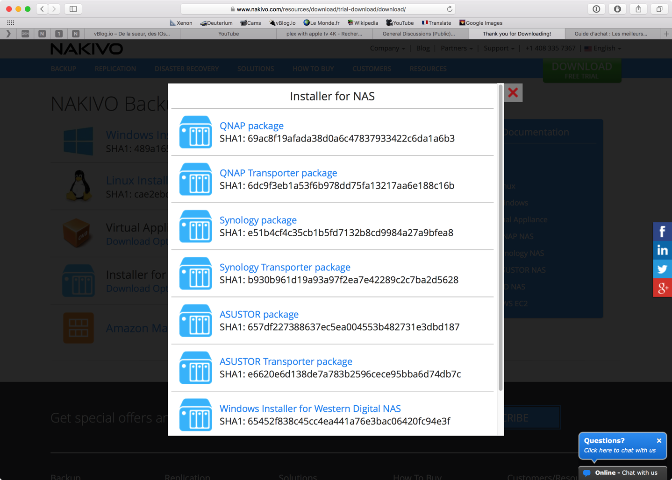Expand the pinned tabs chevron in the tab bar
This screenshot has width=672, height=480.
point(8,34)
